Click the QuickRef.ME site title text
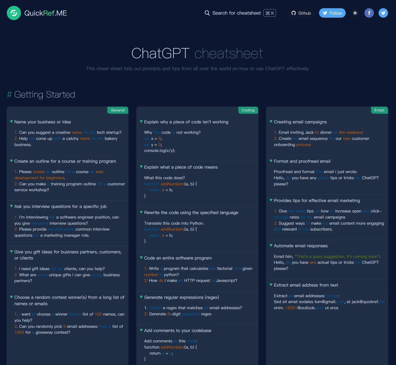 [46, 13]
